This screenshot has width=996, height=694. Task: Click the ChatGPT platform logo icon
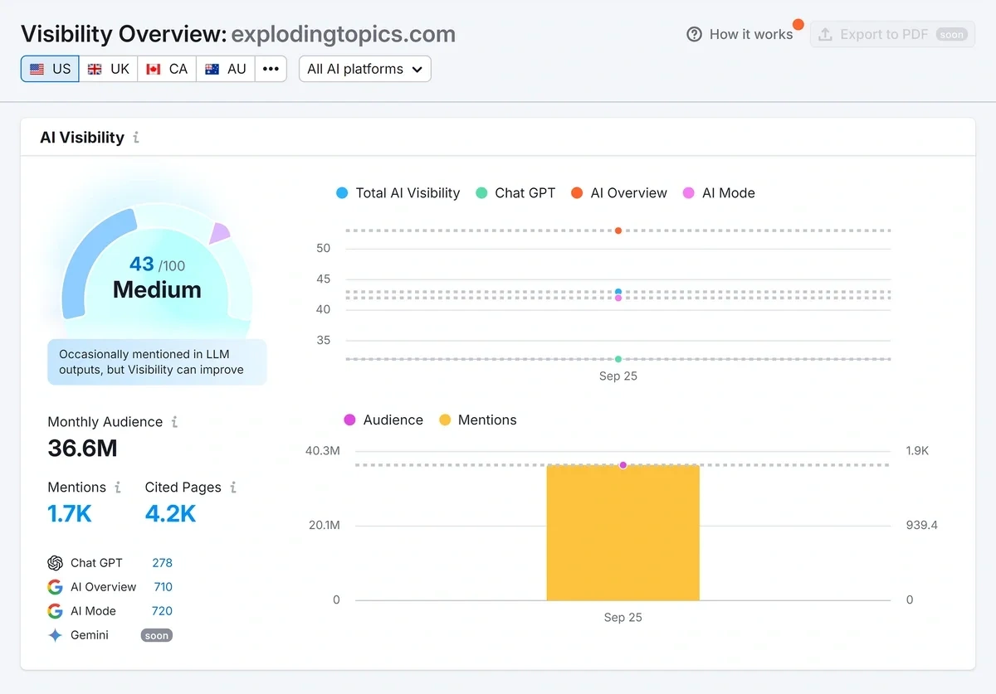55,562
